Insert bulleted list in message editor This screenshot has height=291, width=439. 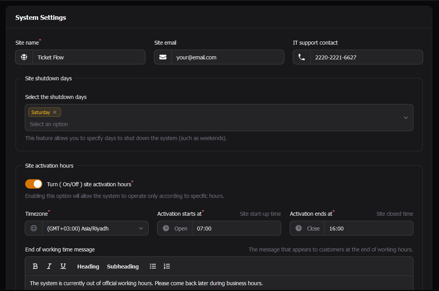(153, 266)
